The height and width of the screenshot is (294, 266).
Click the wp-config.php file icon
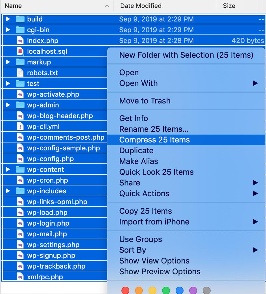coord(20,159)
